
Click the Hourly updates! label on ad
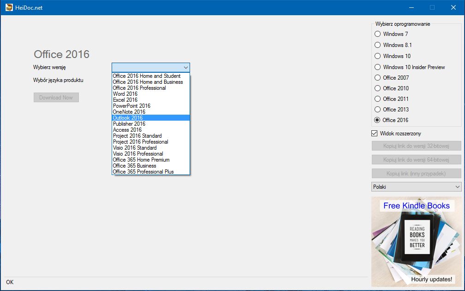tap(431, 279)
